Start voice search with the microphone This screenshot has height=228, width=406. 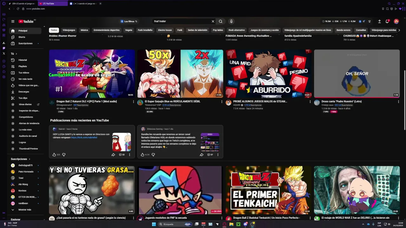tap(231, 22)
